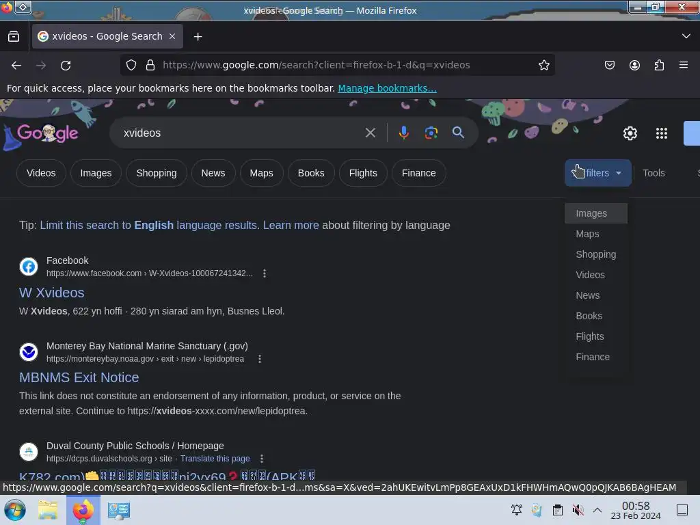Choose Shopping in the filters dropdown
Image resolution: width=700 pixels, height=525 pixels.
coord(596,254)
